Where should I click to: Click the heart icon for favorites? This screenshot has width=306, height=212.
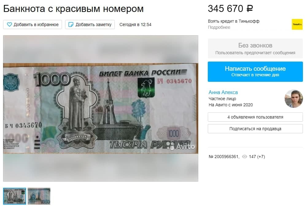(x=10, y=25)
